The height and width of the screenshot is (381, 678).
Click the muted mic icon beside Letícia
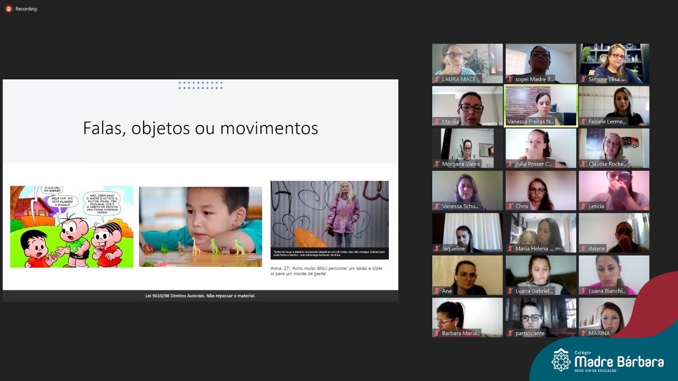point(583,206)
